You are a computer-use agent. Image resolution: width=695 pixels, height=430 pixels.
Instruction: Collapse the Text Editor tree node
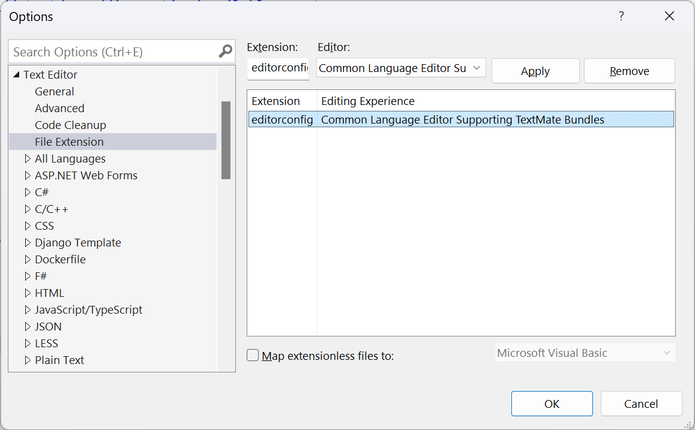pos(17,75)
